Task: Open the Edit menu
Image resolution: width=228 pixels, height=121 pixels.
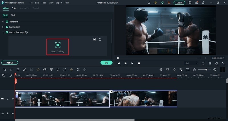Action: [x=37, y=3]
